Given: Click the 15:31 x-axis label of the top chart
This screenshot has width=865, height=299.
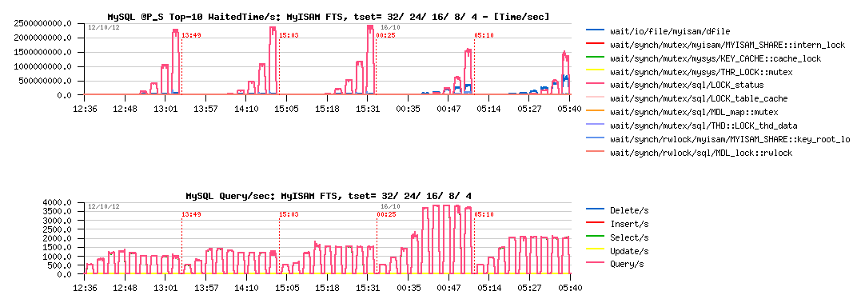Looking at the screenshot, I should (x=368, y=110).
